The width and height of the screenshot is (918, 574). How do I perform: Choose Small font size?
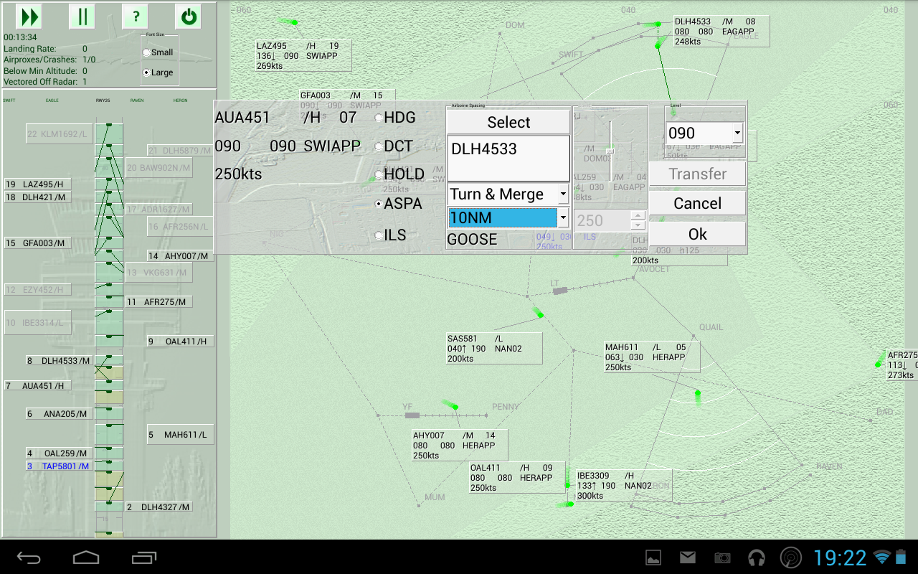point(158,52)
